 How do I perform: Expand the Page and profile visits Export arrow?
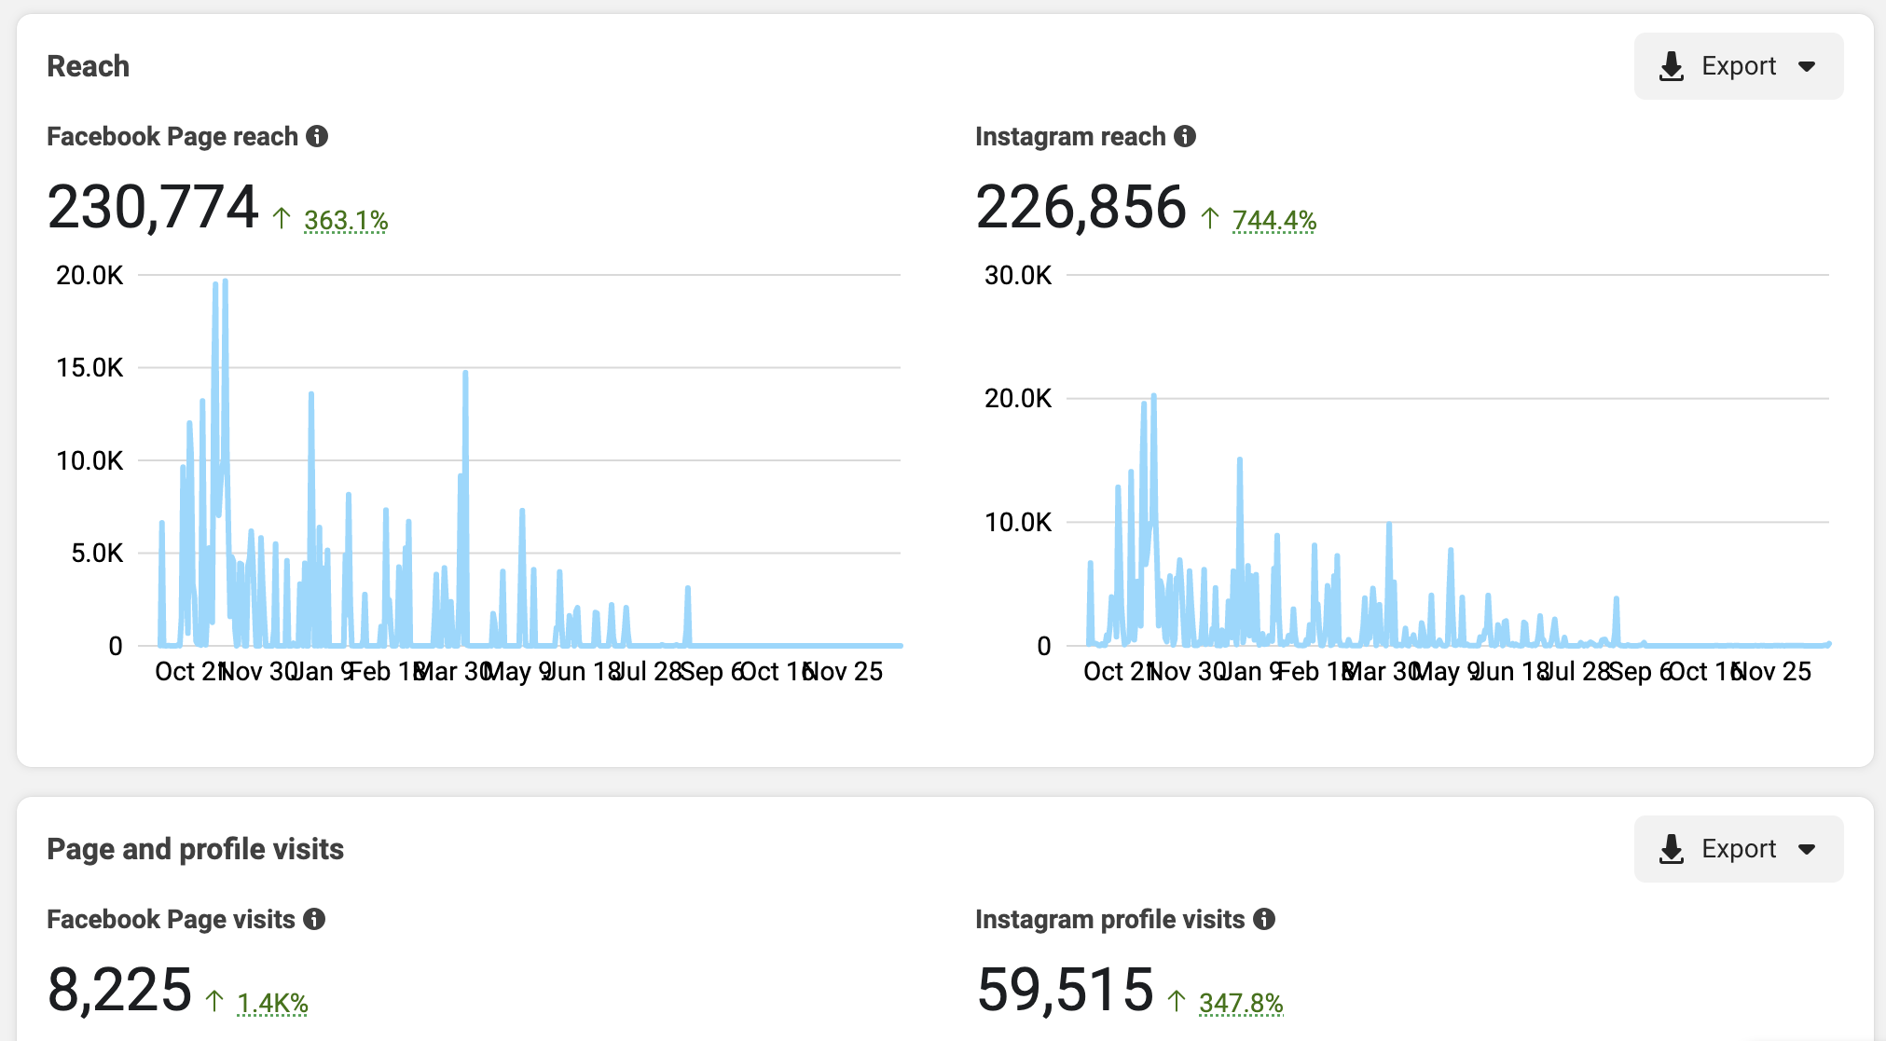(x=1807, y=850)
